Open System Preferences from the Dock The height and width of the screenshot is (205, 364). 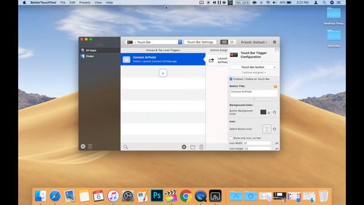[x=127, y=196]
